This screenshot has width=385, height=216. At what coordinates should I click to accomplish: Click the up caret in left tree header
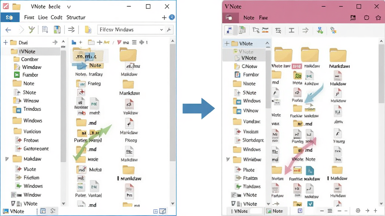pos(63,41)
